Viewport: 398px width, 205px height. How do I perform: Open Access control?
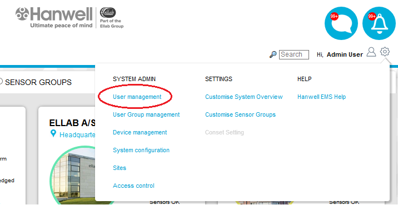[x=133, y=186]
